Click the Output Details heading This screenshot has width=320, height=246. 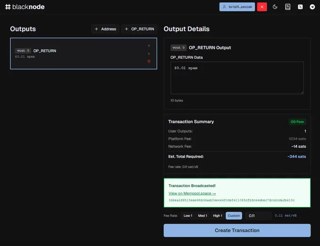click(186, 29)
